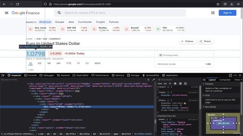Switch to the Console tab
This screenshot has width=243, height=136.
[30, 75]
